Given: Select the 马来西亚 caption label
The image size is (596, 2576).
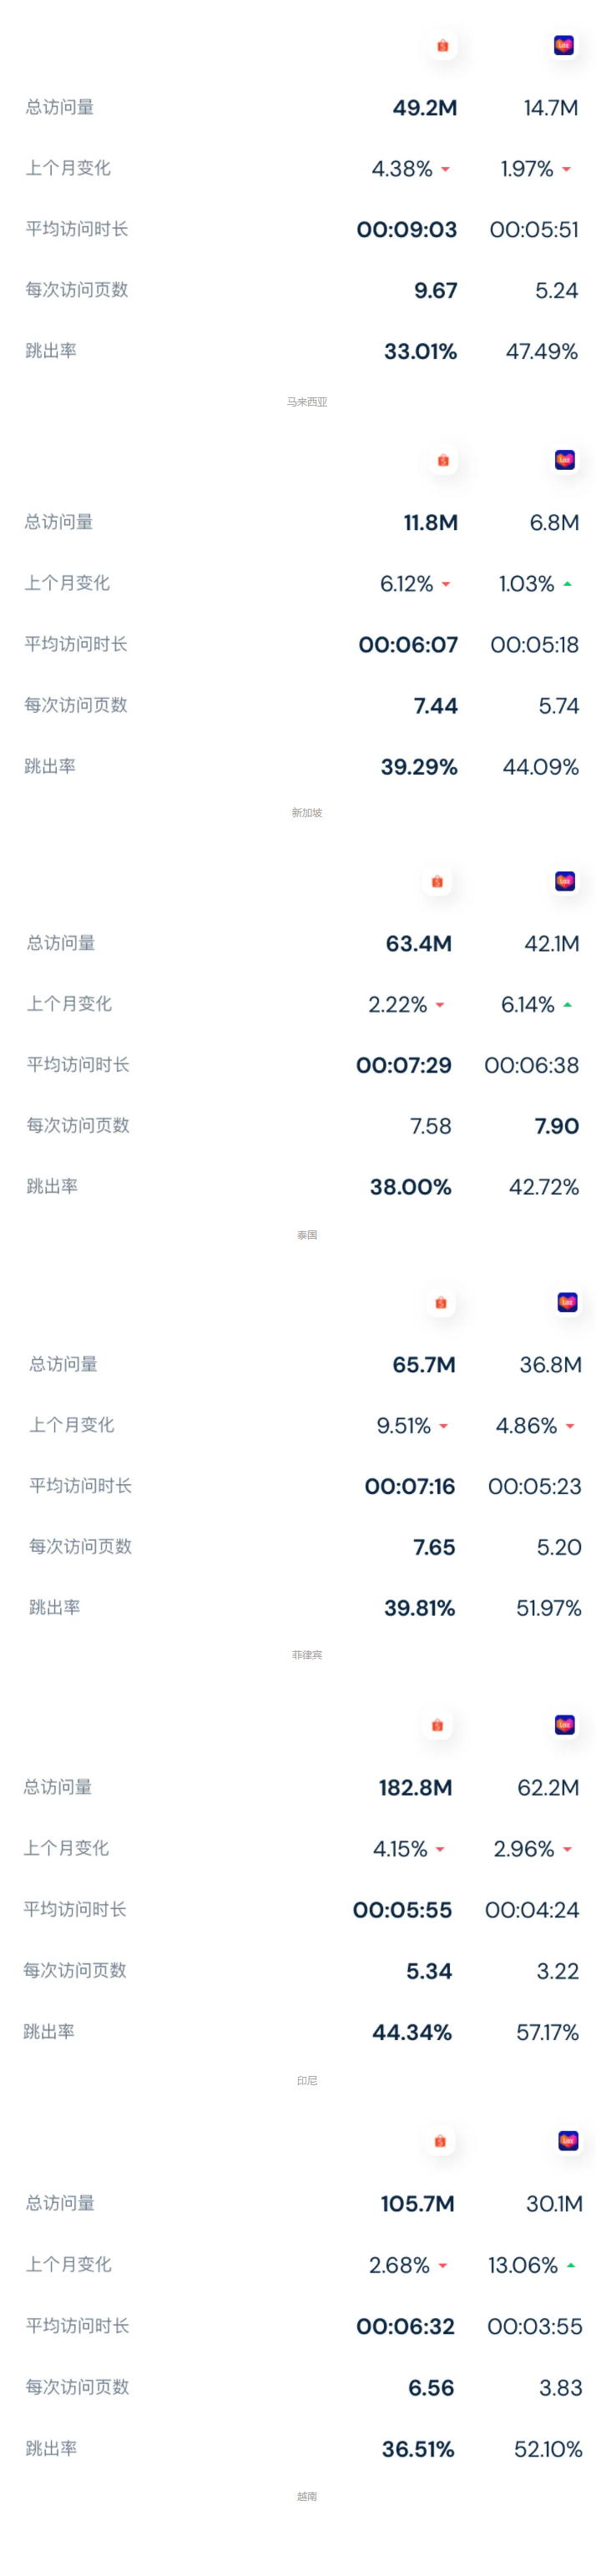Looking at the screenshot, I should 307,403.
